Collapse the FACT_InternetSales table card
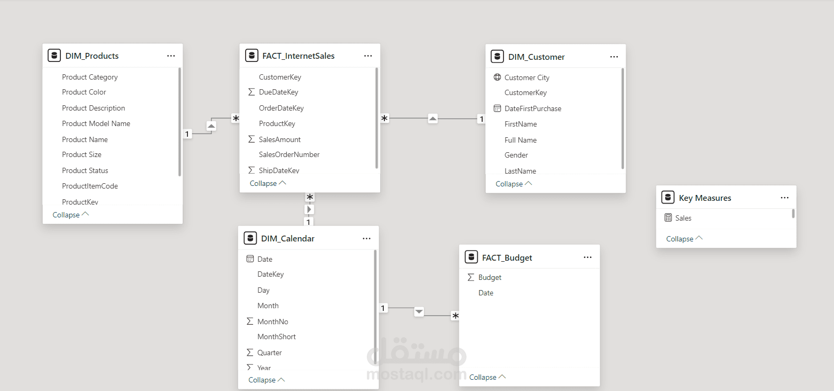The height and width of the screenshot is (391, 834). tap(268, 183)
